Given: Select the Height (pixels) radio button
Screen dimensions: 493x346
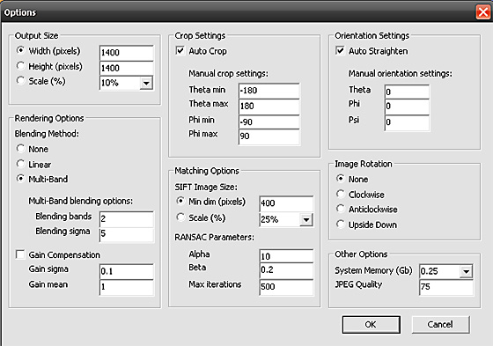Looking at the screenshot, I should click(x=20, y=66).
